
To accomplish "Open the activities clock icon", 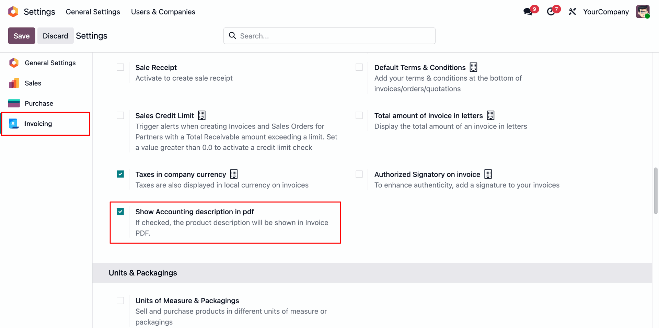I will pos(551,12).
